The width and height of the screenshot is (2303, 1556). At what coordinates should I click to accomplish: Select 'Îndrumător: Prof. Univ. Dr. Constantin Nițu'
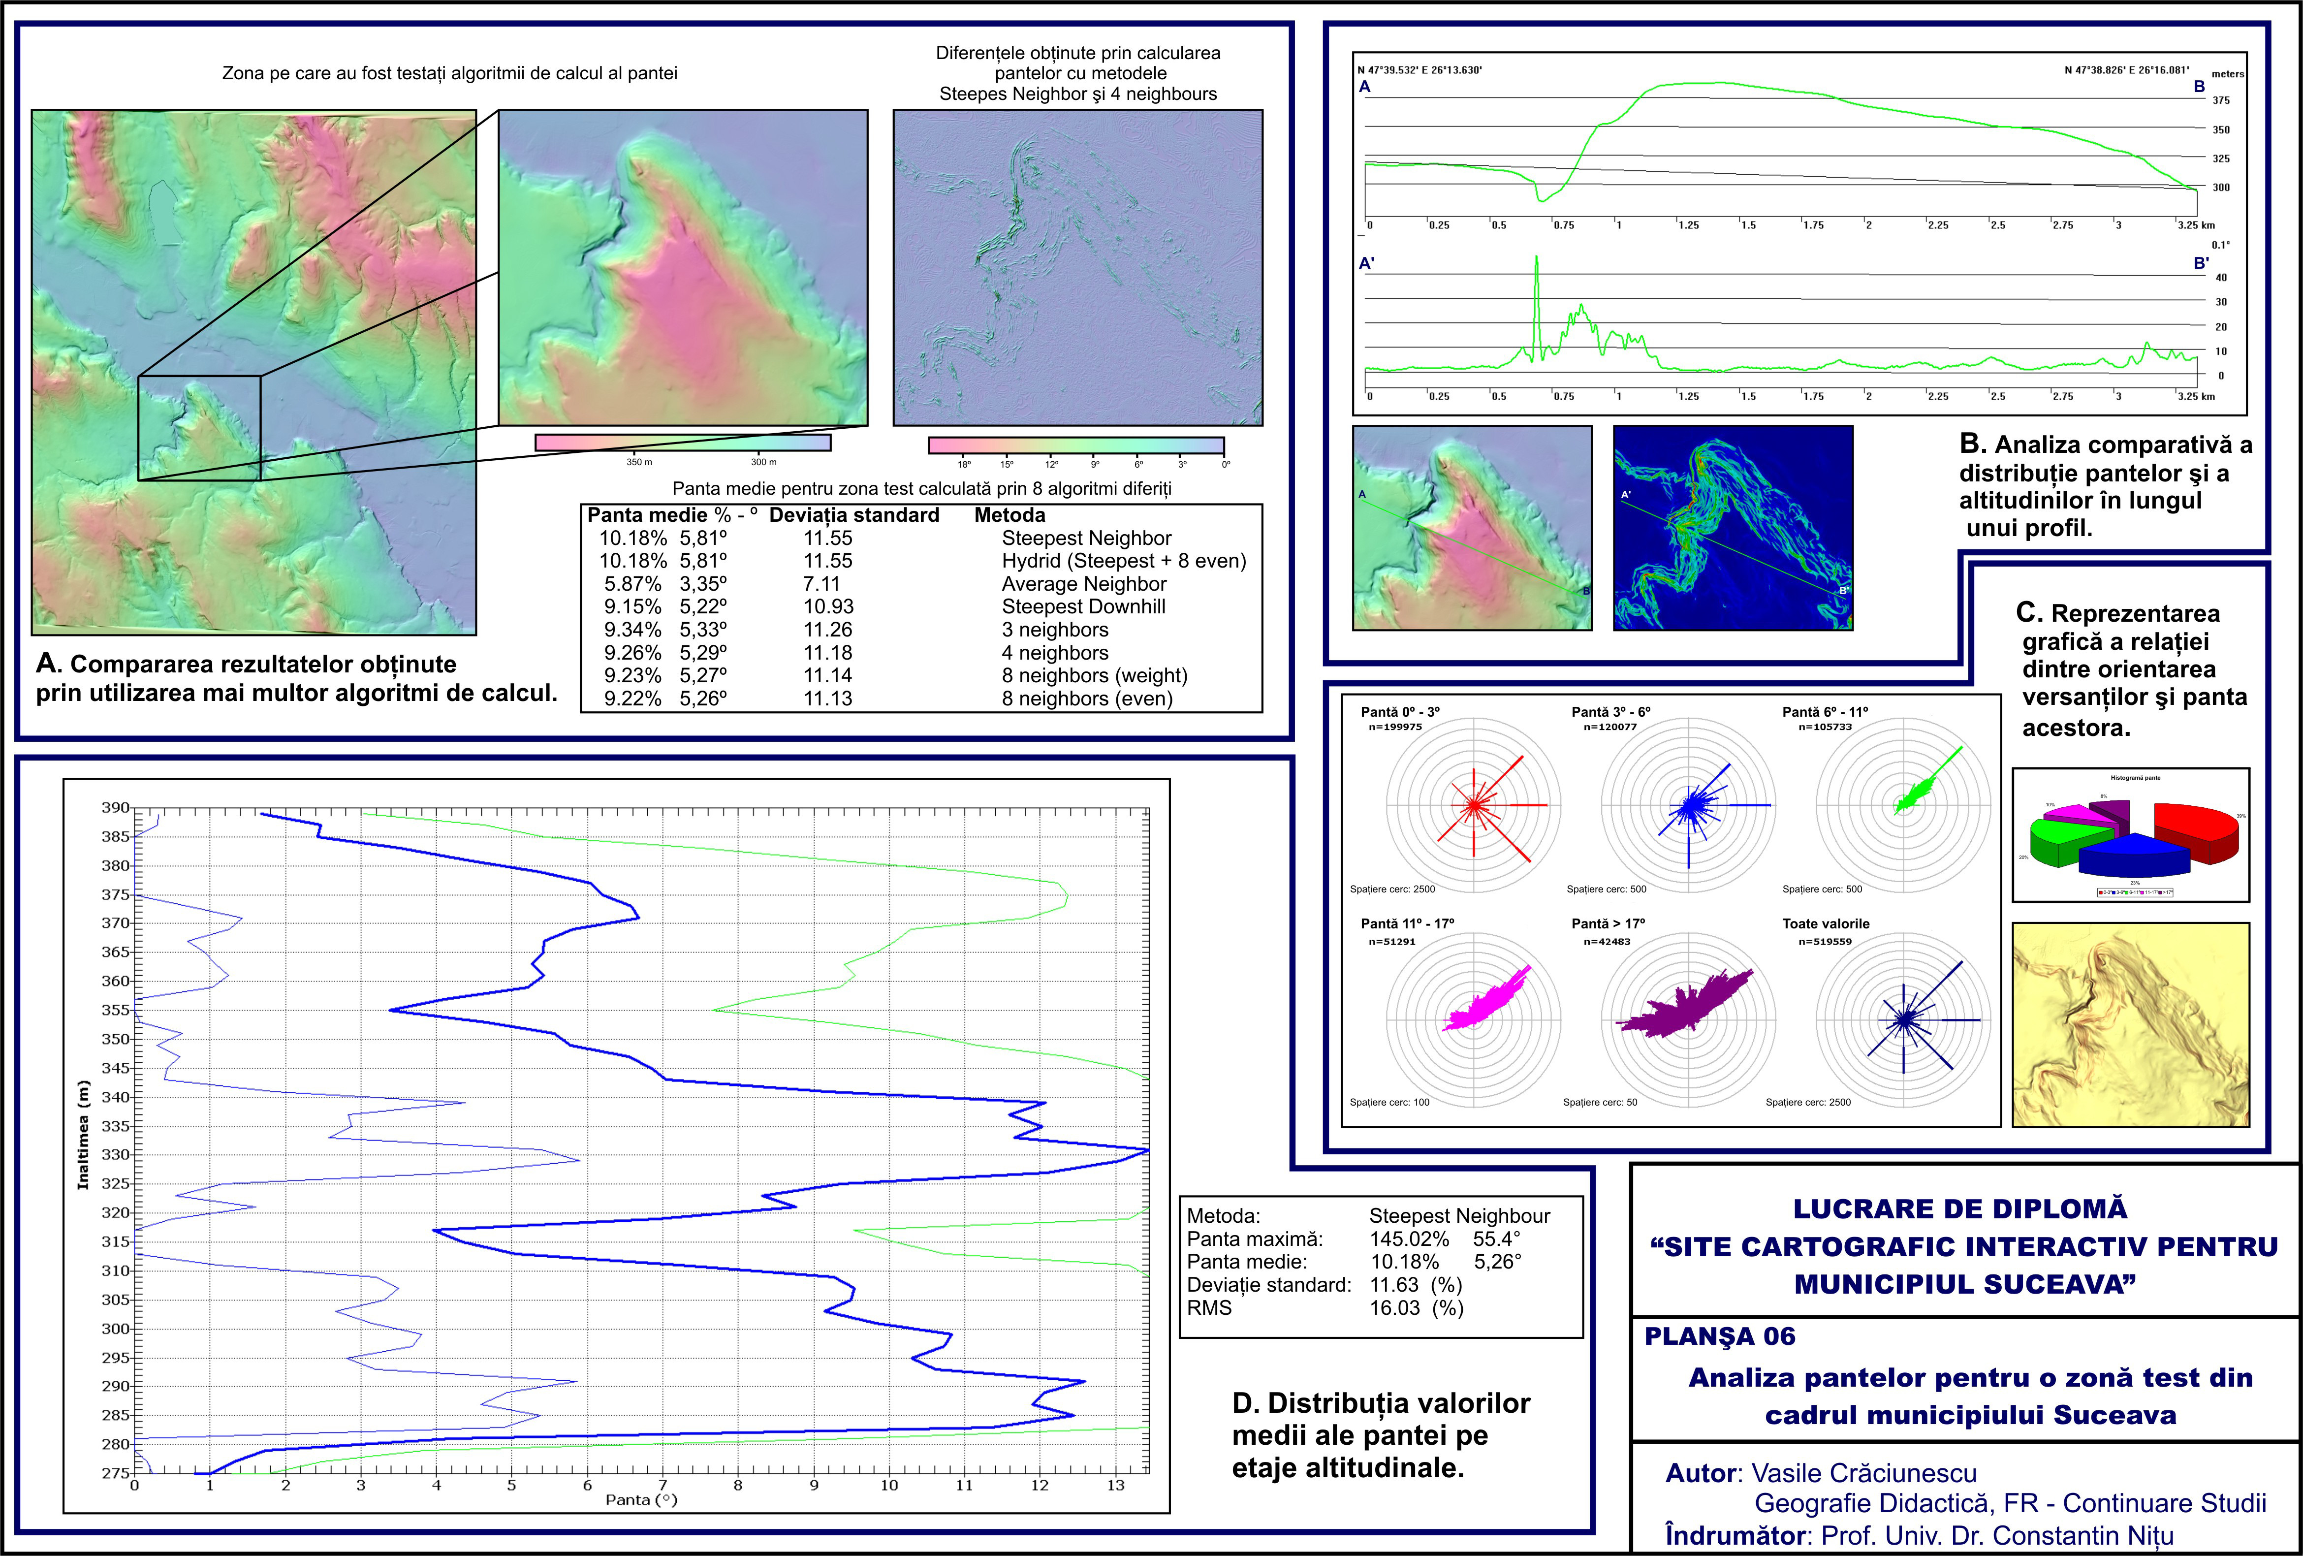pos(1920,1535)
